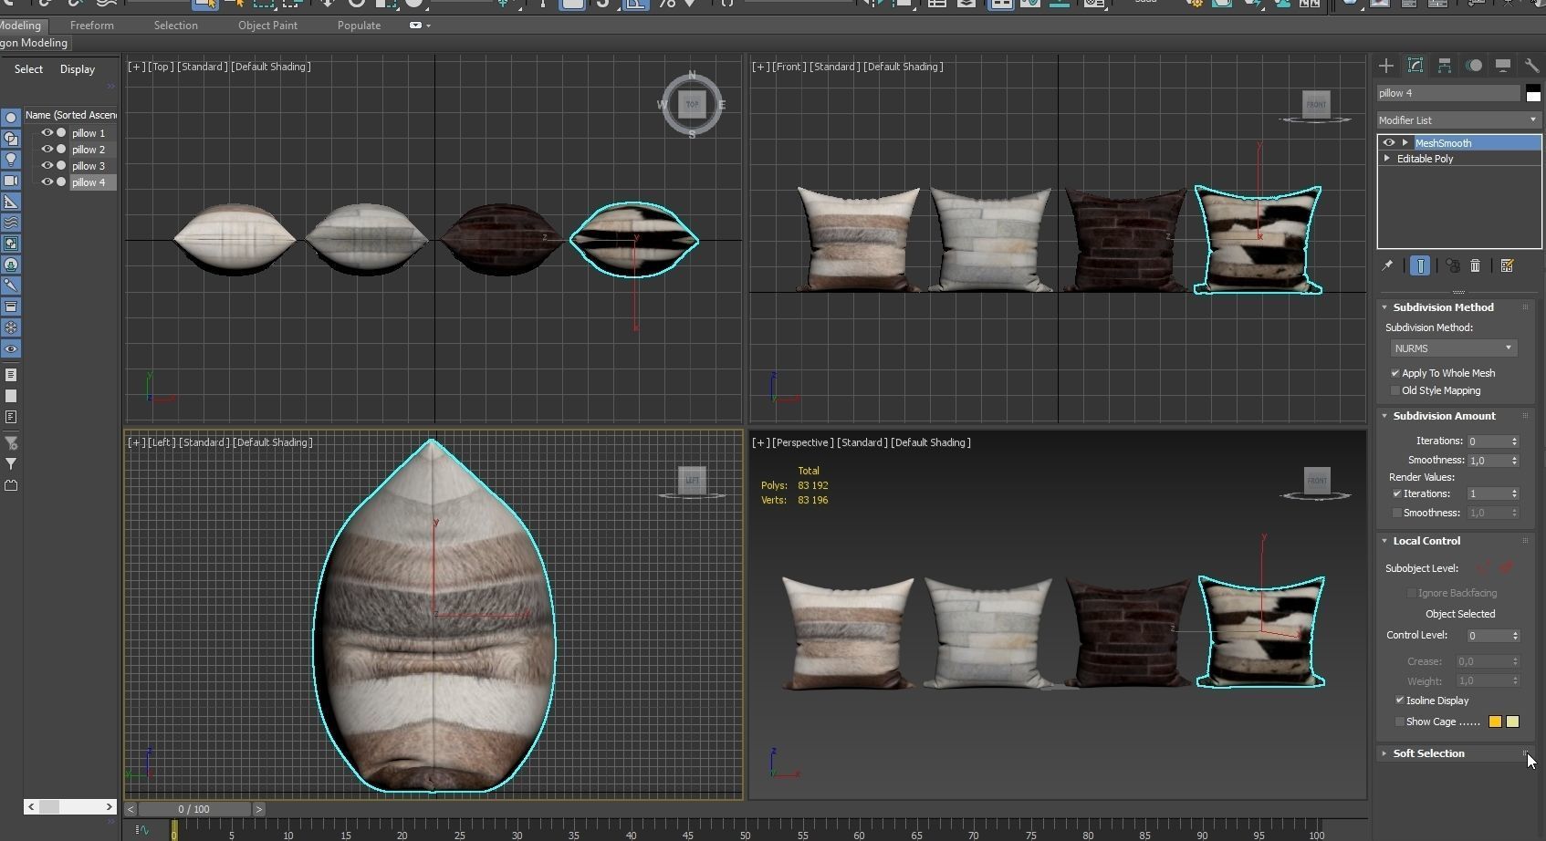Screen dimensions: 1546x841
Task: Open the Display command panel tab
Action: [1503, 66]
